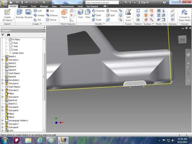
Task: Click the binoculars find icon
Action: pyautogui.click(x=8, y=35)
